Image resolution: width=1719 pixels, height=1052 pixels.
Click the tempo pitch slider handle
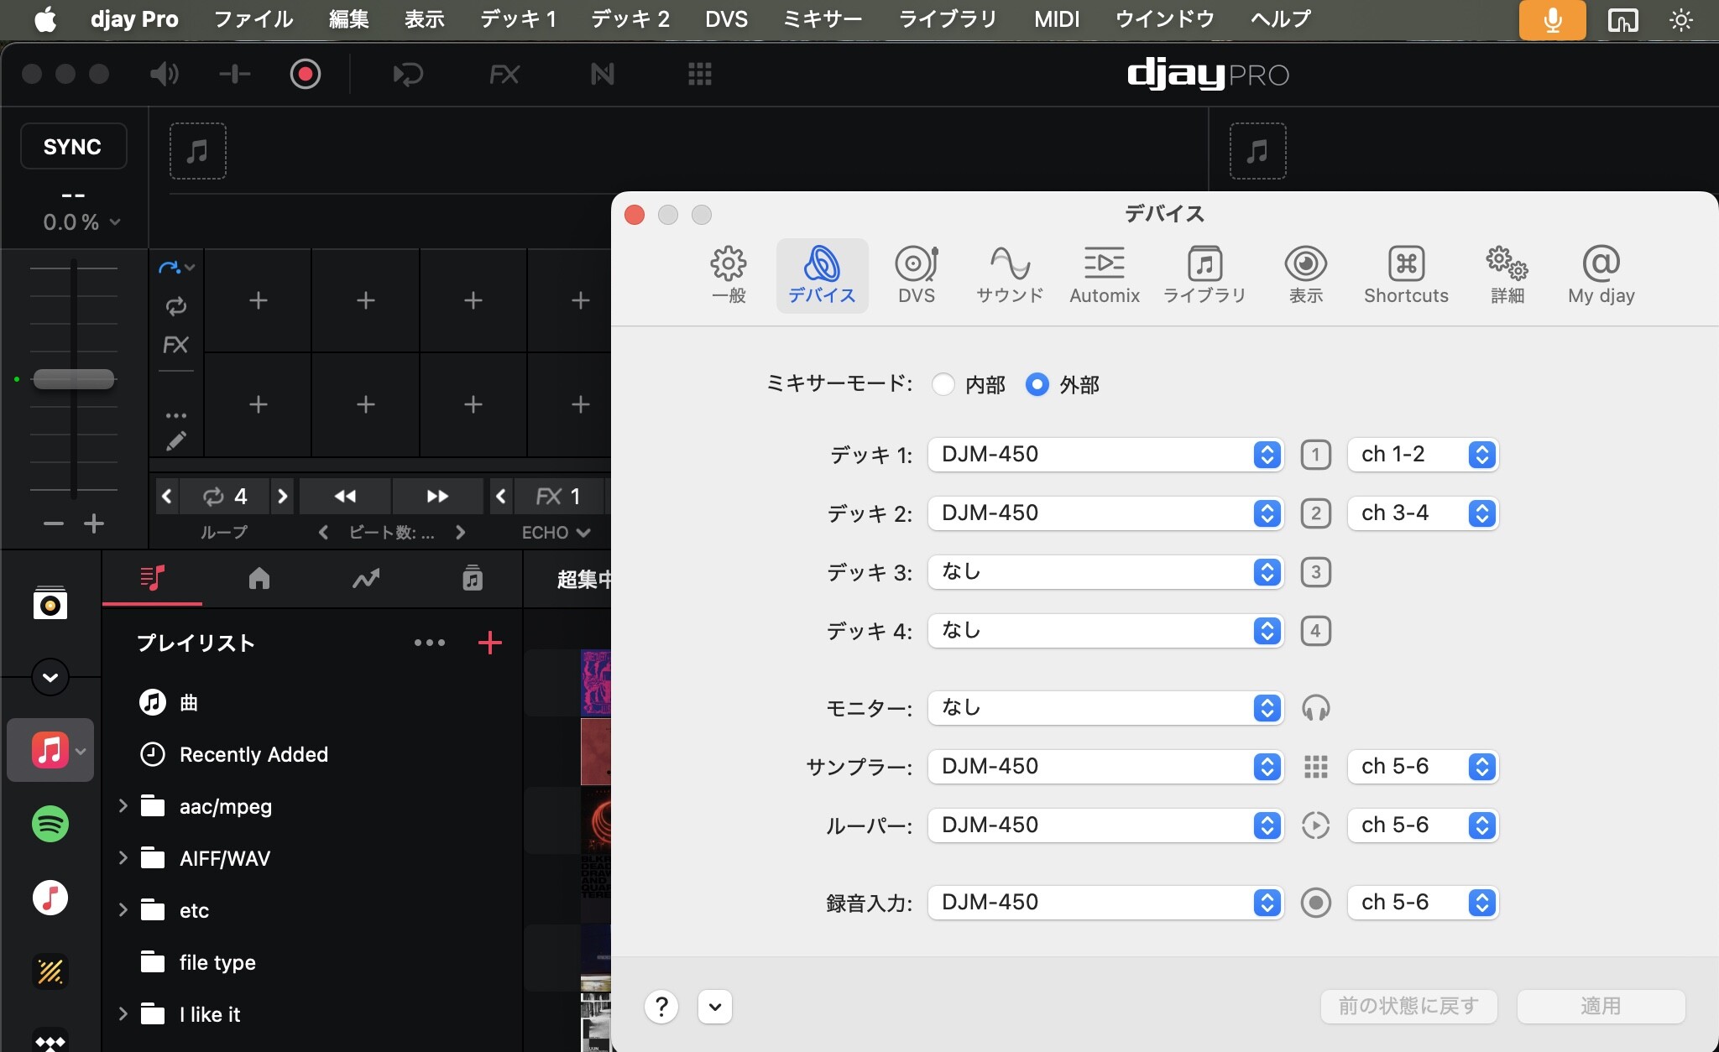point(73,379)
